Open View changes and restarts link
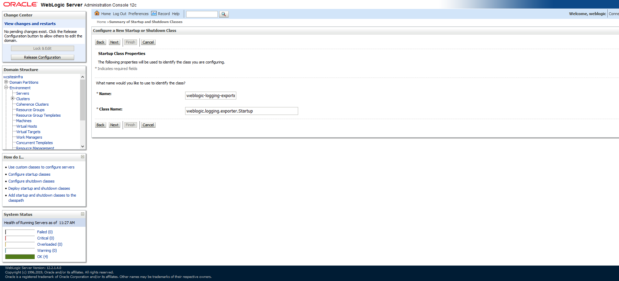 30,24
